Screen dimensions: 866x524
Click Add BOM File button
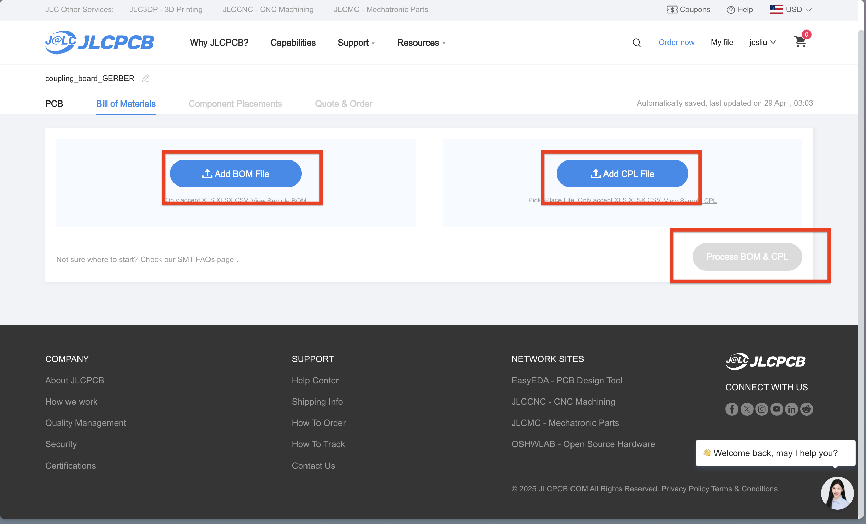click(236, 174)
